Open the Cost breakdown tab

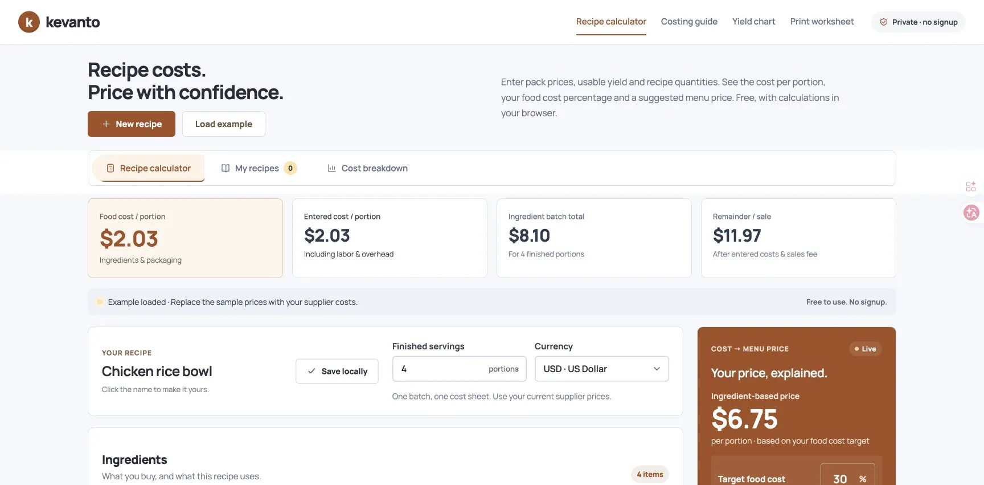(x=368, y=168)
